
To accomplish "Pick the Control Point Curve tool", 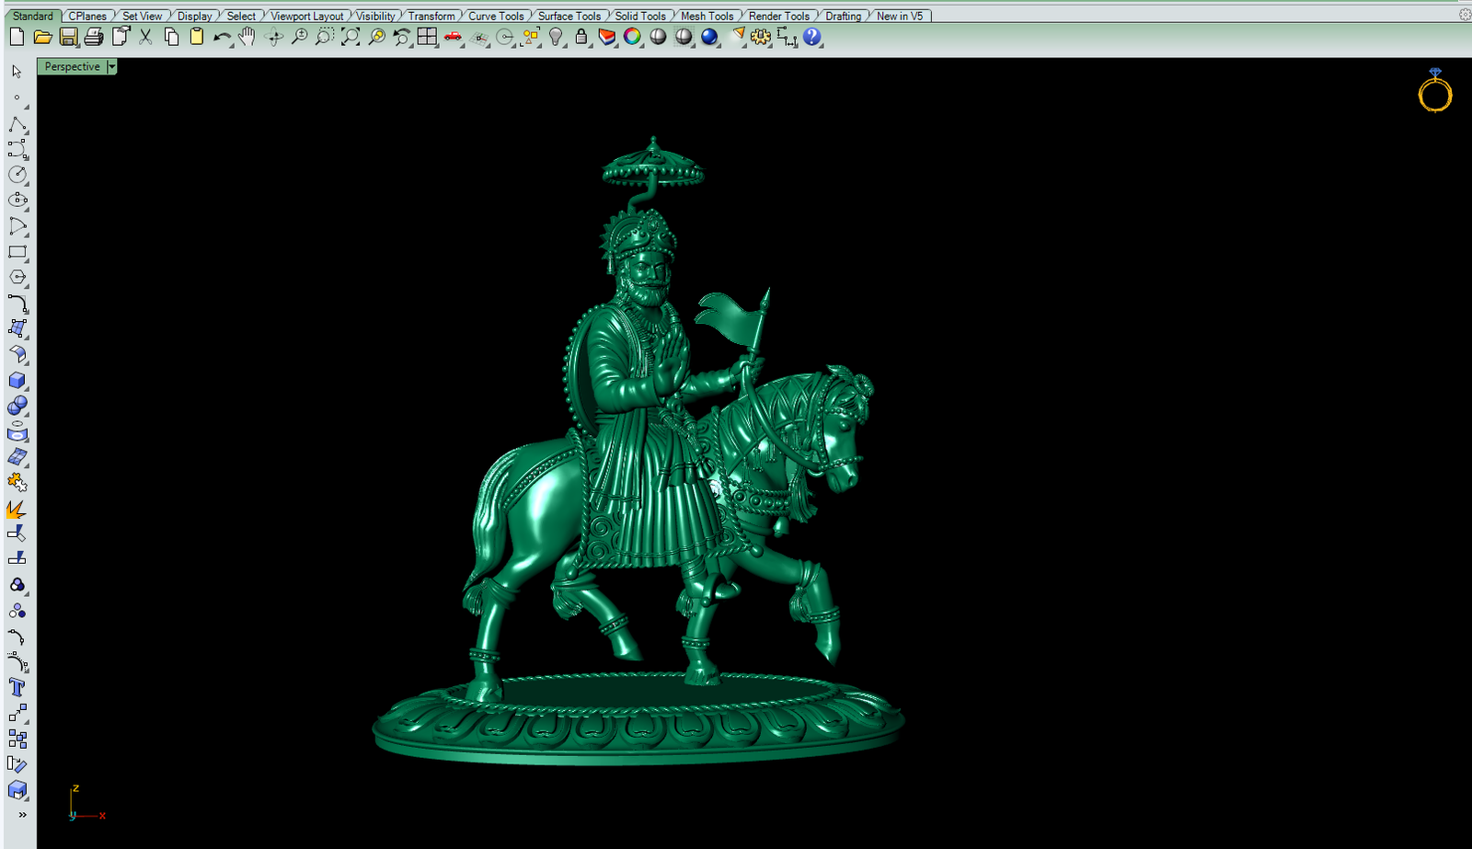I will point(17,149).
